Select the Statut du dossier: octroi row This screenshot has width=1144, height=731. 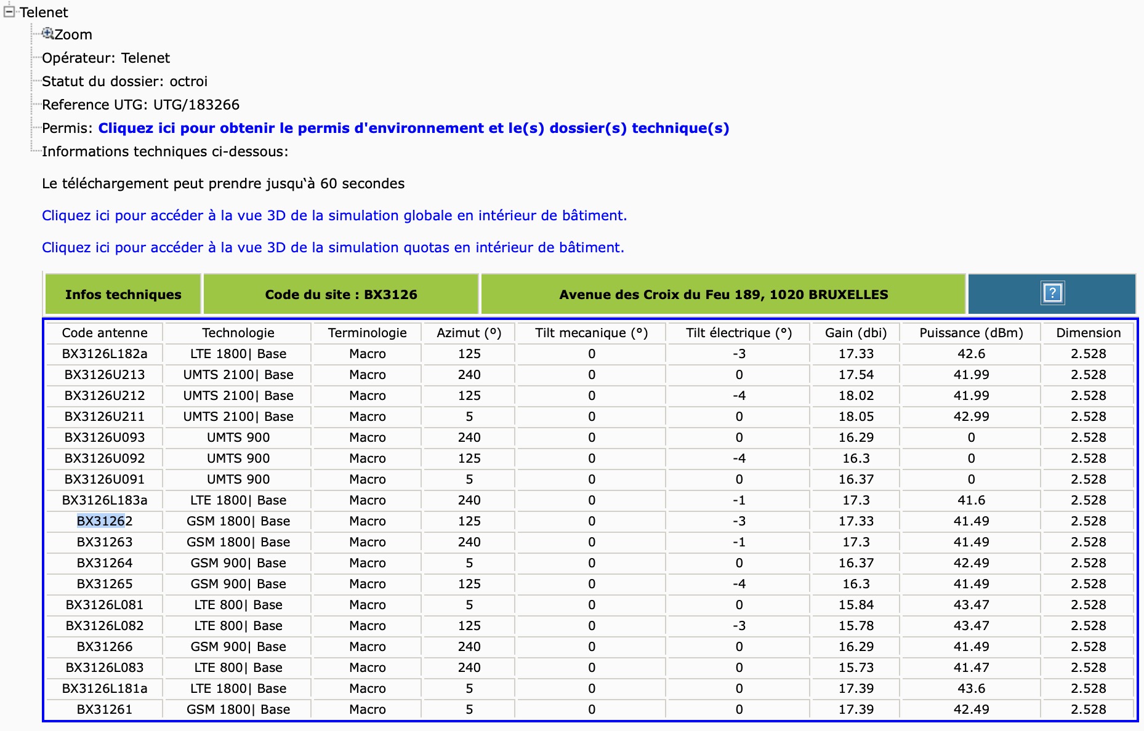point(124,81)
